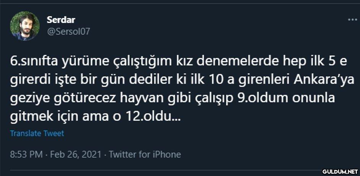Open the Twitter for iPhone source link
Viewport: 360px width, 176px height.
145,154
